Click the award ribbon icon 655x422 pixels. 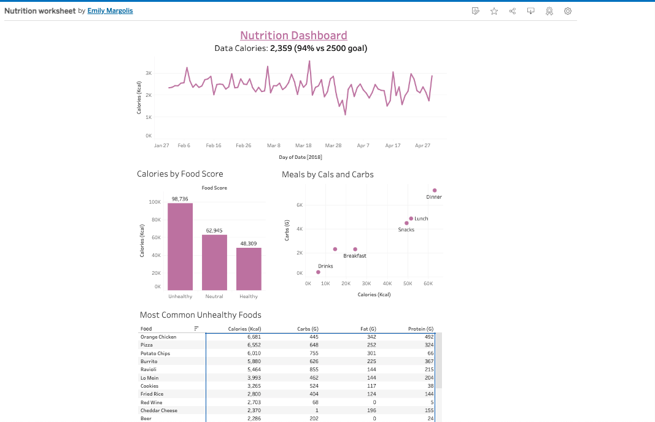[549, 11]
